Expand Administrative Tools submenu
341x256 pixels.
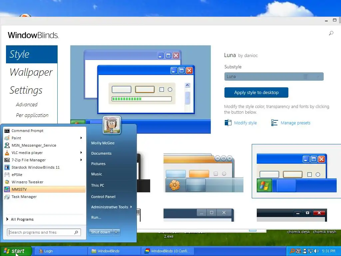[x=112, y=207]
